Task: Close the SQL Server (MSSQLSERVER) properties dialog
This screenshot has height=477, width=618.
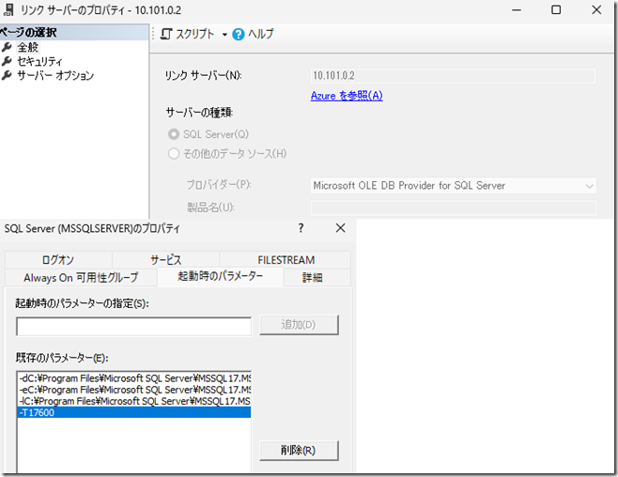Action: (340, 228)
